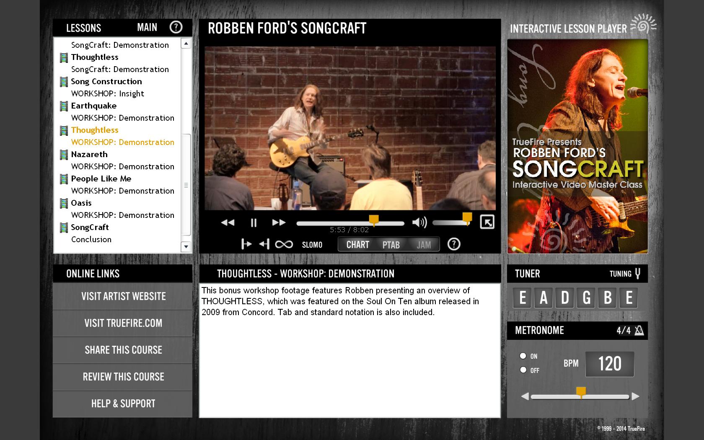Play the low E string tuner note
The image size is (704, 440).
[x=522, y=298]
